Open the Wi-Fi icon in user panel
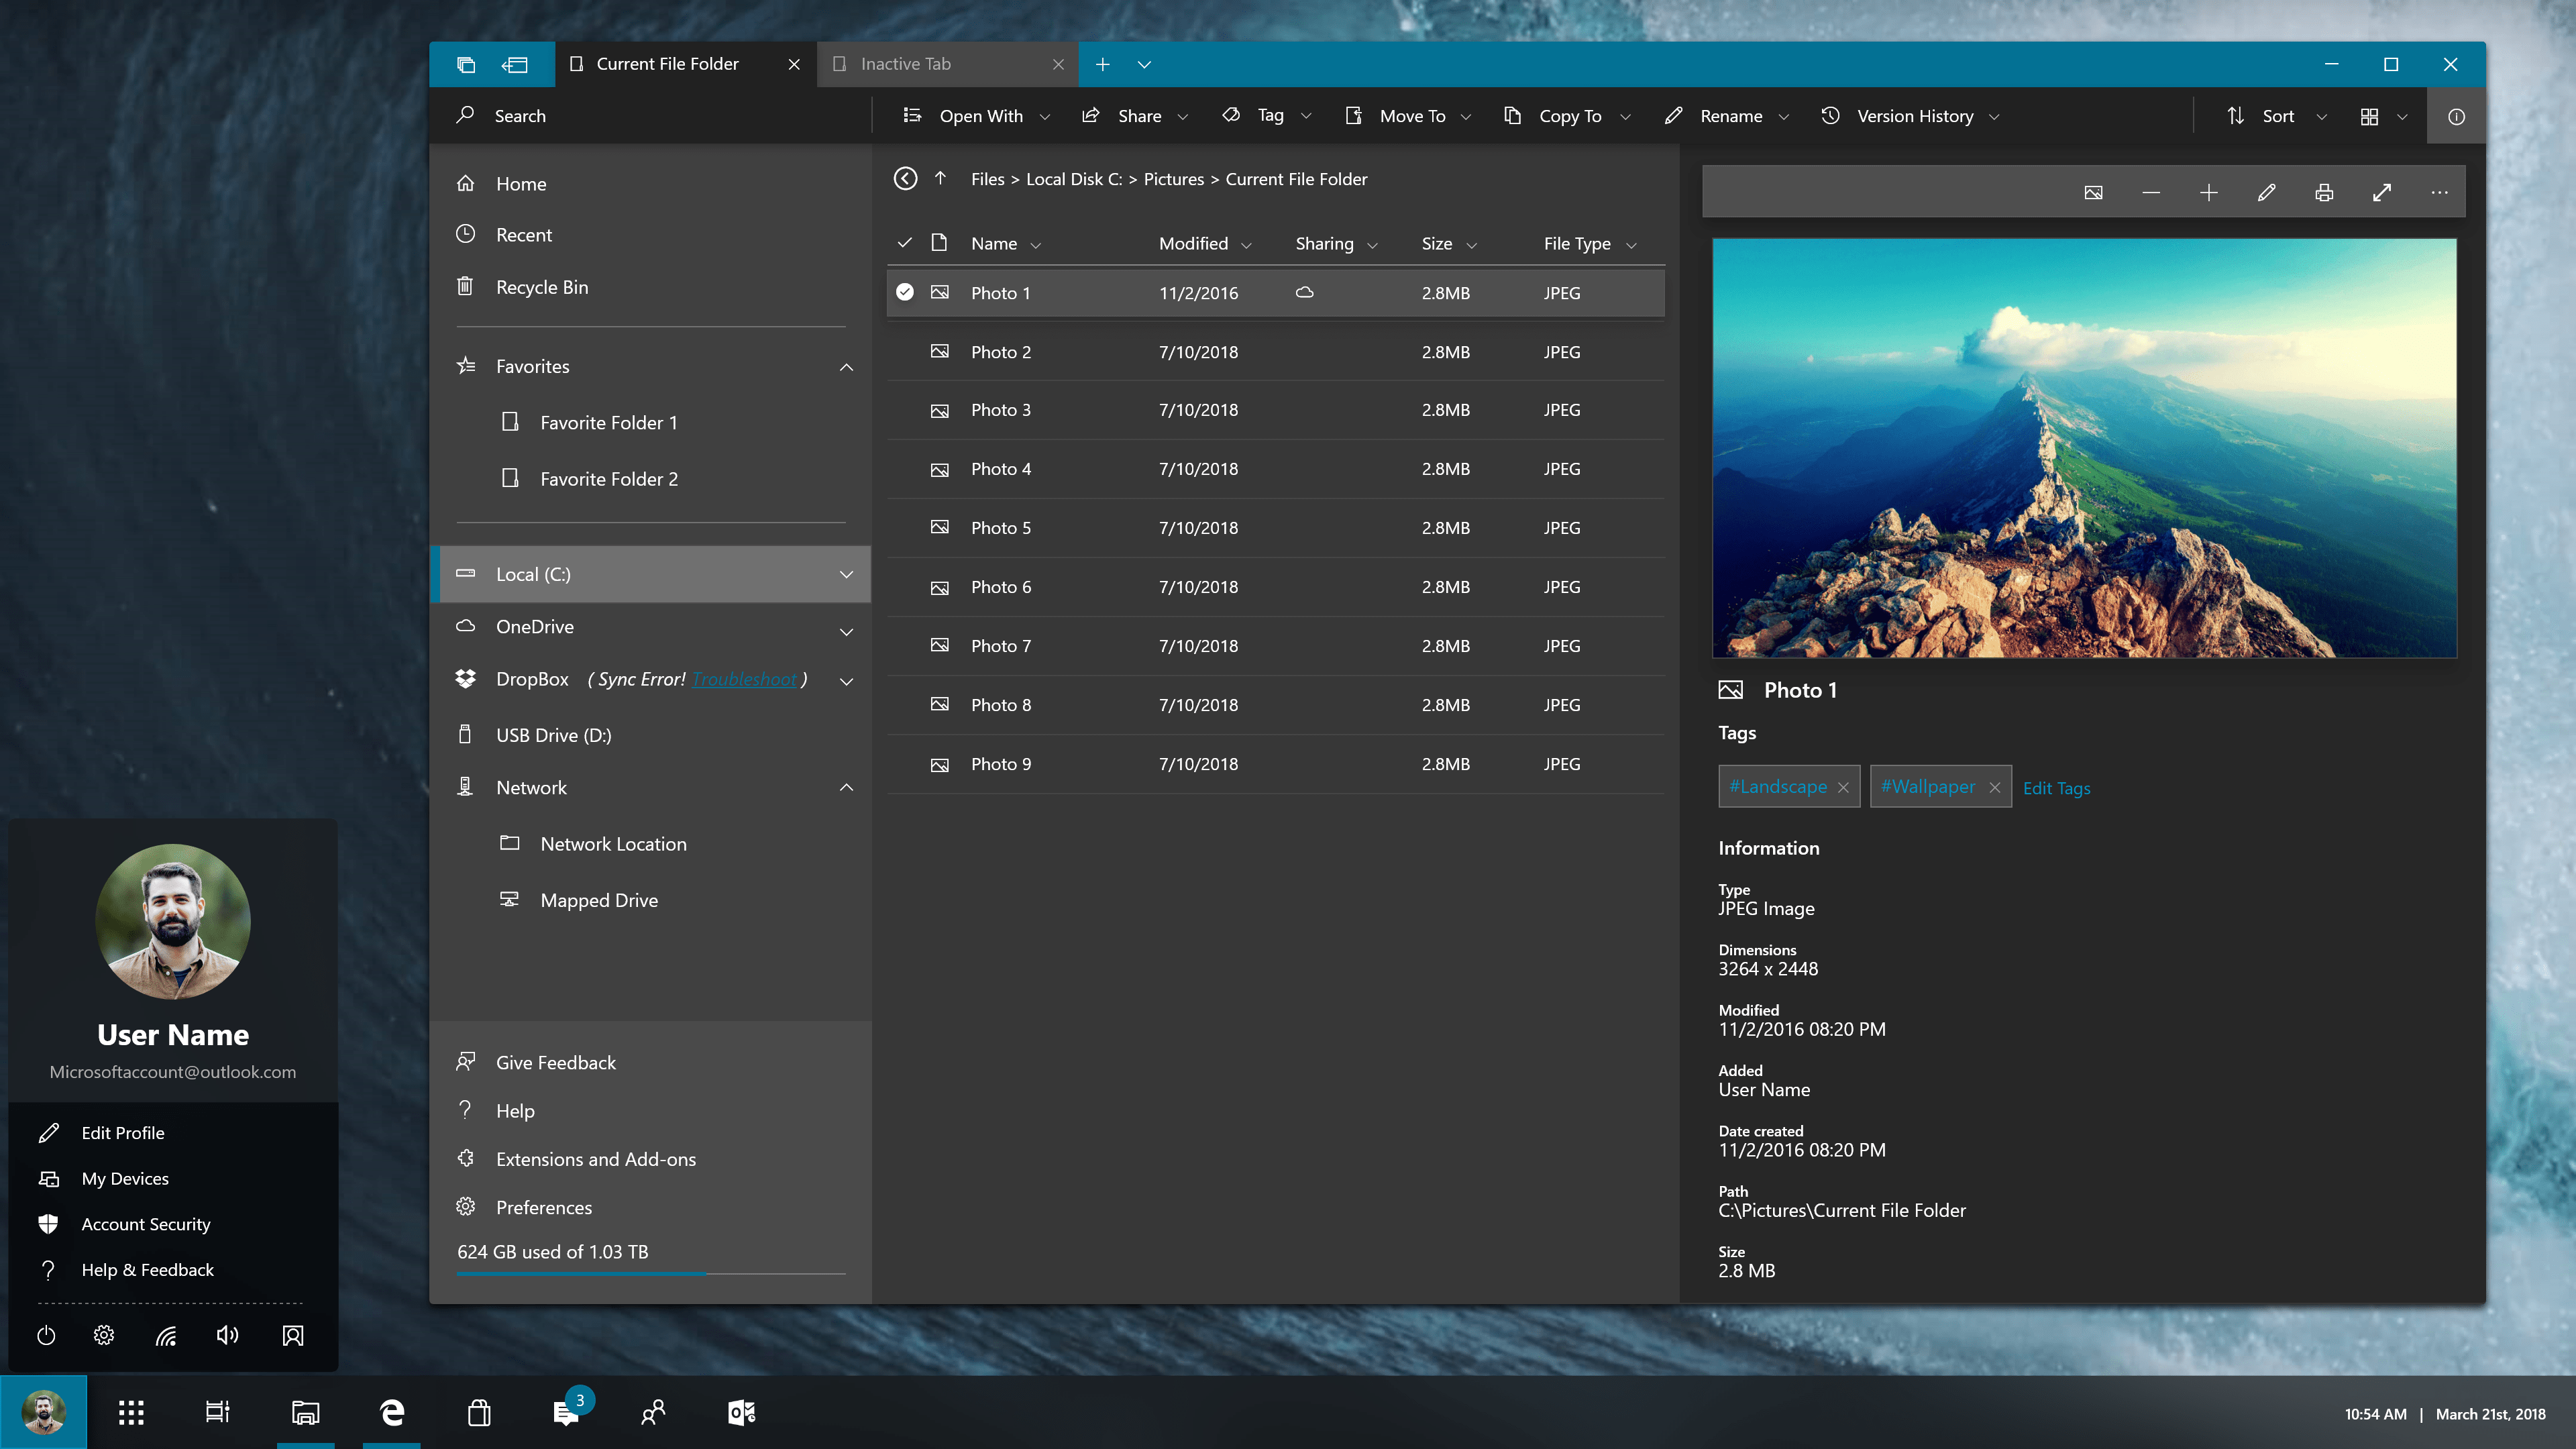The height and width of the screenshot is (1449, 2576). click(x=166, y=1336)
